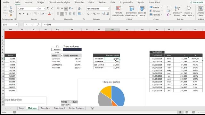Click the Cut scissors icon
The image size is (205, 115).
tap(11, 7)
